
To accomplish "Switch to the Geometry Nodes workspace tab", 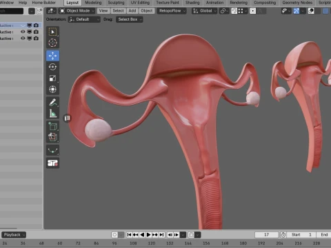I will click(x=297, y=3).
